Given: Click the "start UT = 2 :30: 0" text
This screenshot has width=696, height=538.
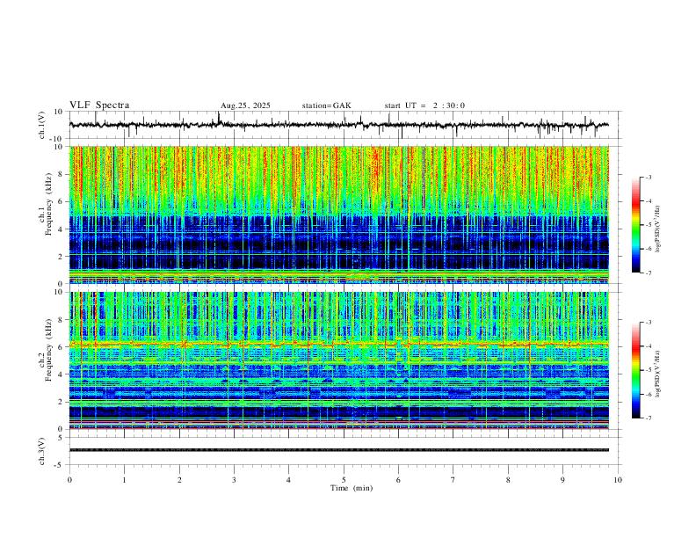Looking at the screenshot, I should [424, 105].
